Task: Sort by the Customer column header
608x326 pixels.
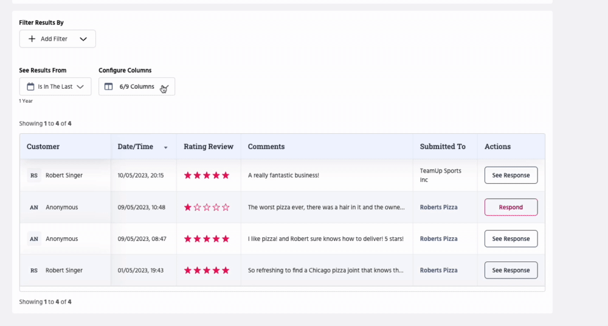Action: tap(43, 147)
